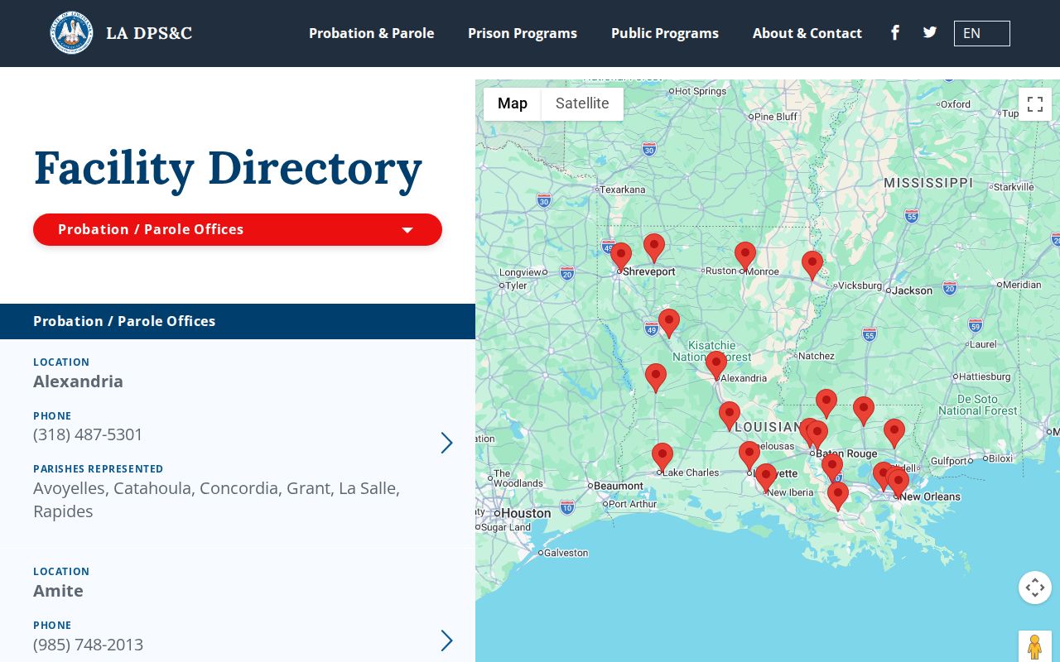
Task: Click the Amite location name
Action: (x=58, y=591)
